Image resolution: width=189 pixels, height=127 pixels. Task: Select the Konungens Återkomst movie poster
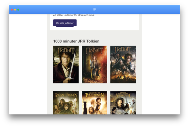pyautogui.click(x=123, y=103)
